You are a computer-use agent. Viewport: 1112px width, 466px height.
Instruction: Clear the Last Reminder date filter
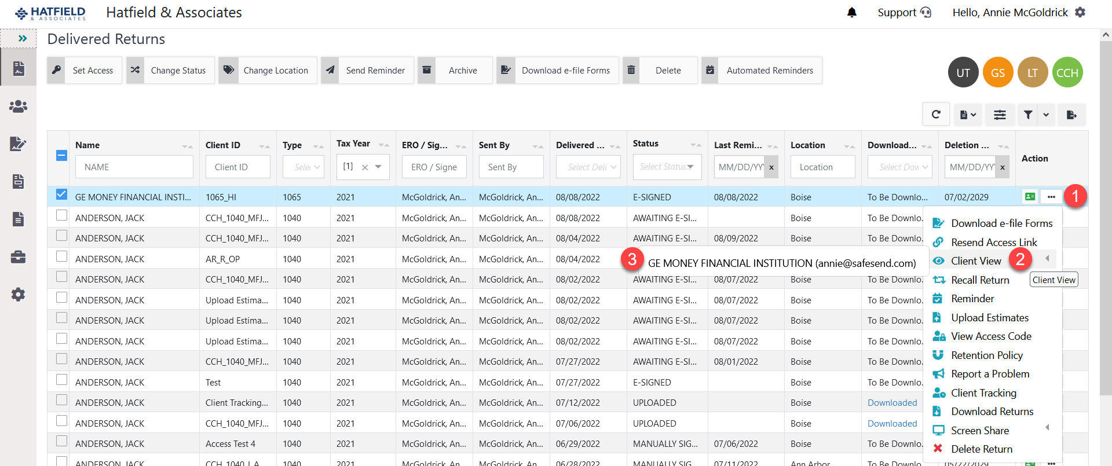(x=771, y=167)
